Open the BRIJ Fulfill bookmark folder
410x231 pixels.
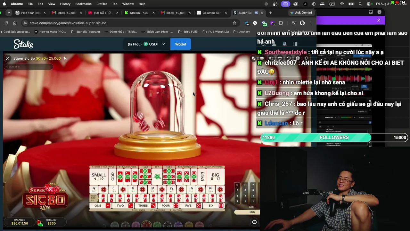[x=188, y=32]
